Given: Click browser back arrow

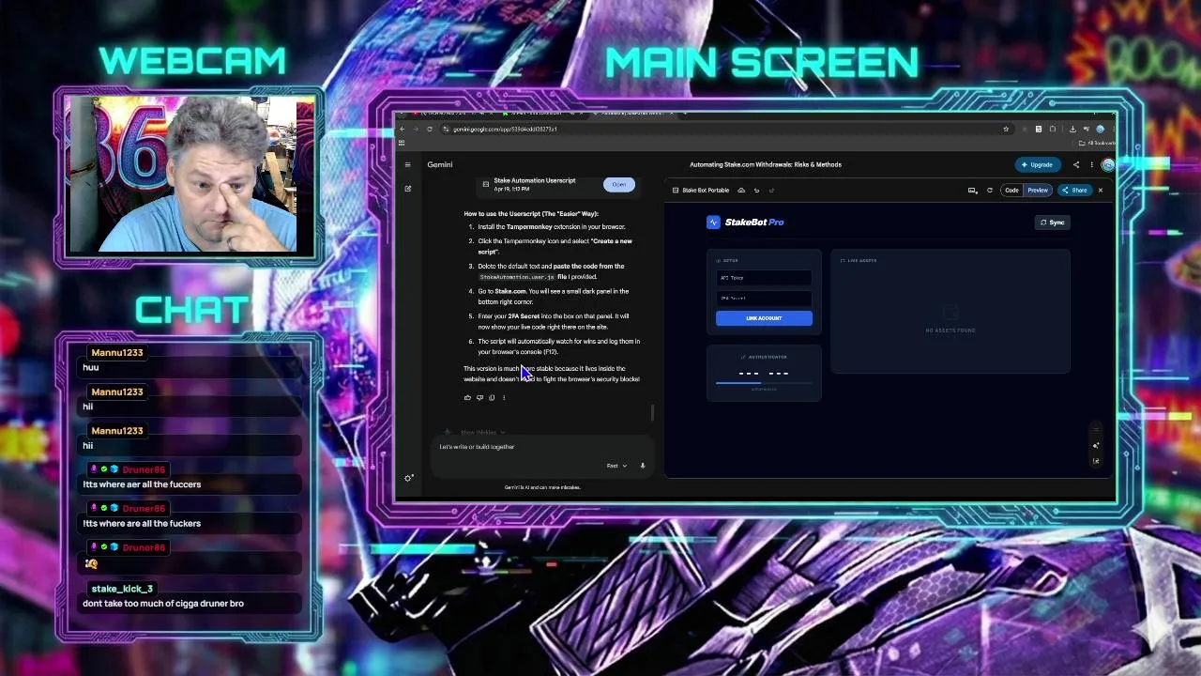Looking at the screenshot, I should [x=402, y=129].
